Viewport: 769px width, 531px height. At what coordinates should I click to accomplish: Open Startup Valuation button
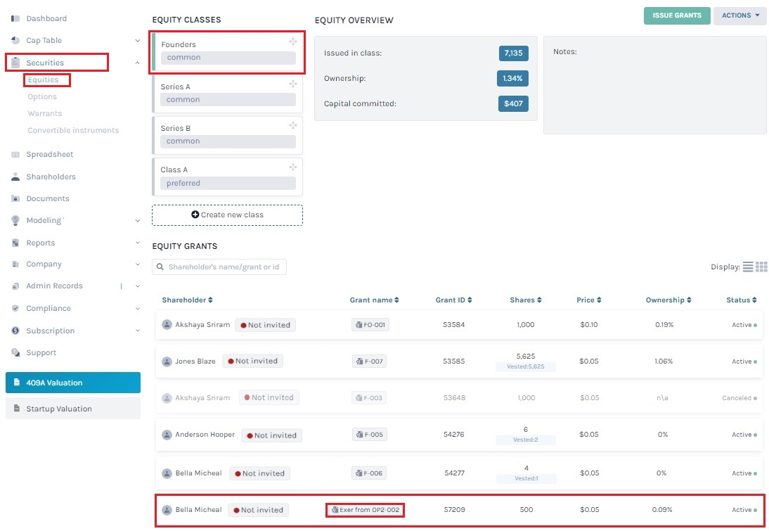(x=73, y=409)
